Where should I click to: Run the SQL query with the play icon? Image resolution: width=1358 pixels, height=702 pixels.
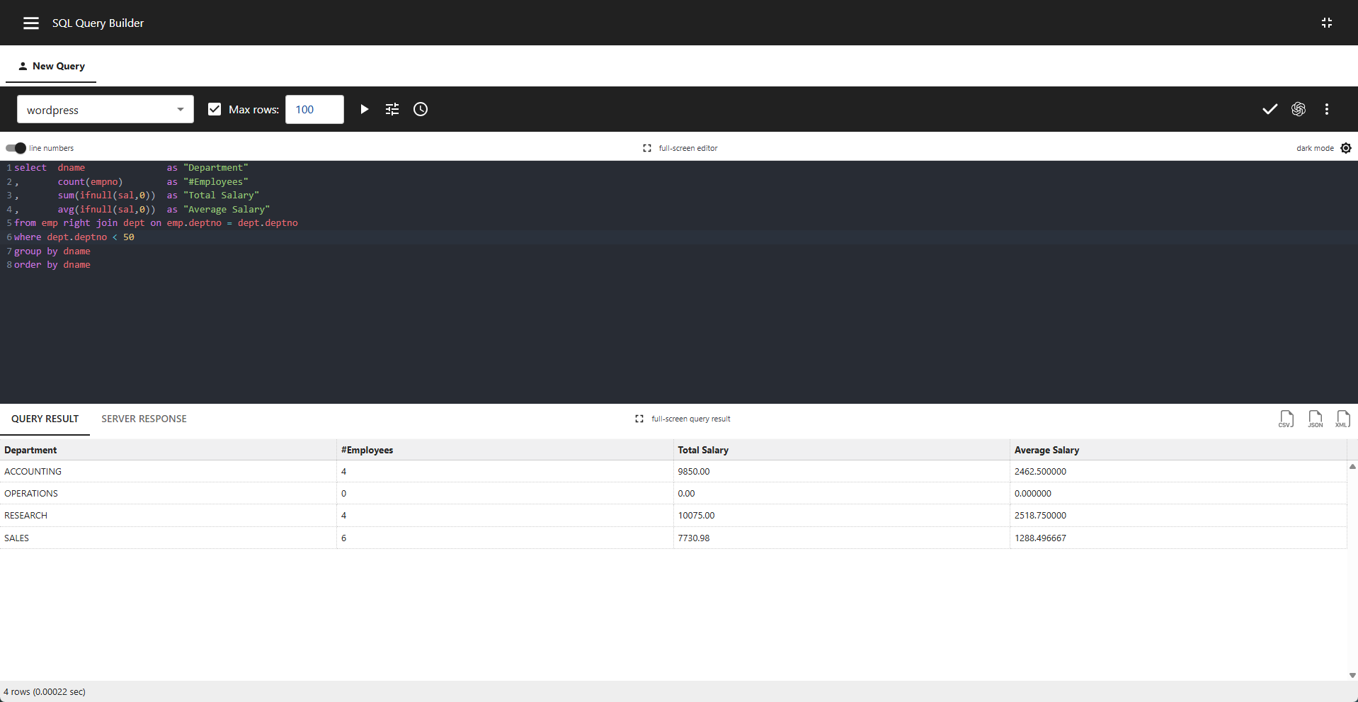[364, 109]
